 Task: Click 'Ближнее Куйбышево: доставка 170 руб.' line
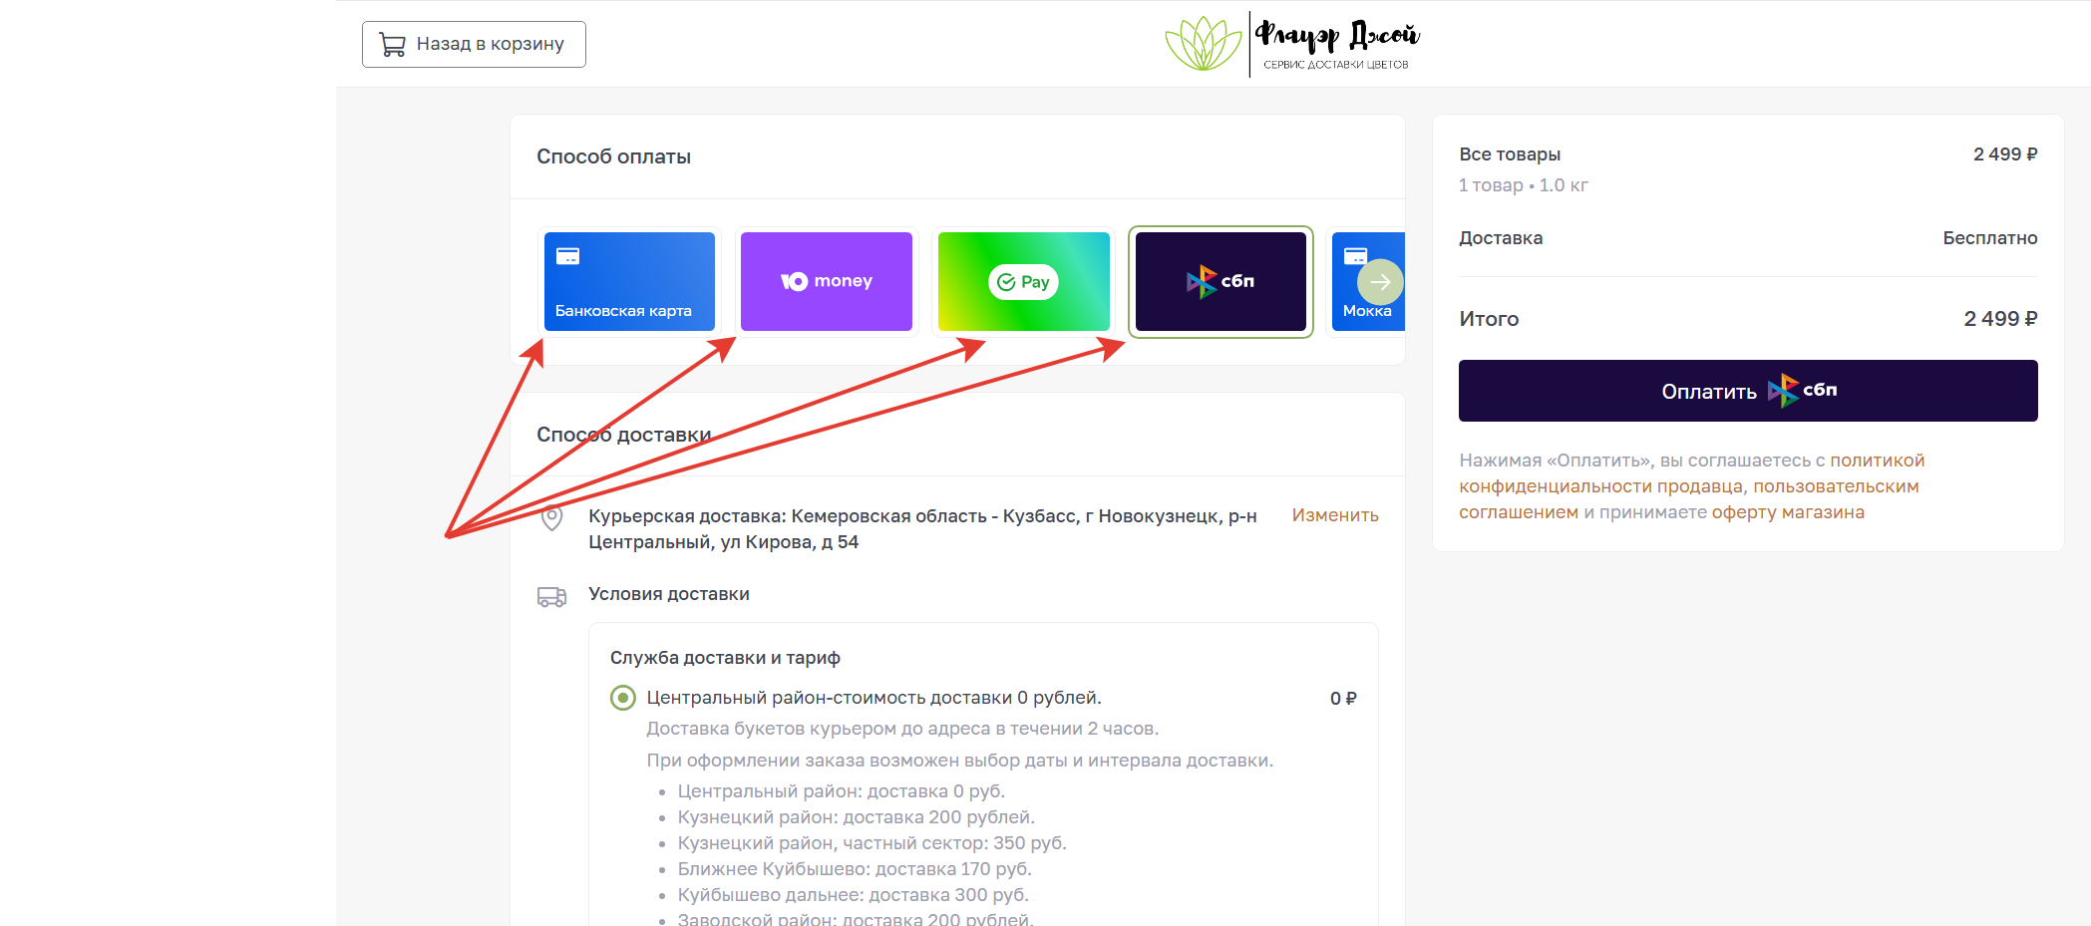[x=855, y=869]
